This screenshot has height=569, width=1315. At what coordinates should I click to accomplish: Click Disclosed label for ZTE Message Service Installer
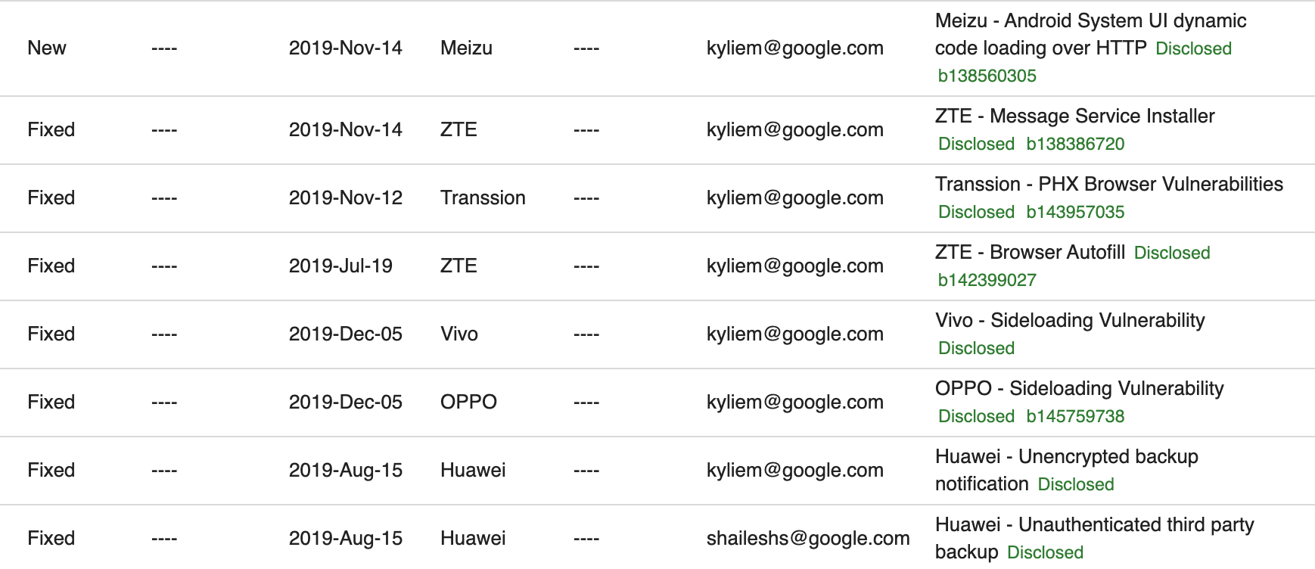pyautogui.click(x=976, y=144)
